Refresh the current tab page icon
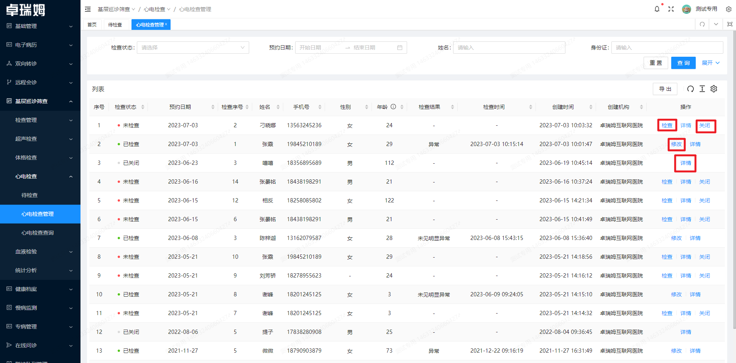This screenshot has height=363, width=736. [x=702, y=24]
